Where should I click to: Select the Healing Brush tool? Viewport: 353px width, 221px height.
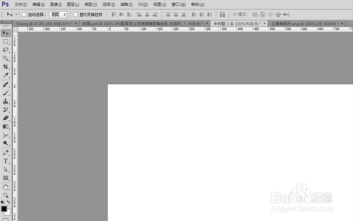click(x=6, y=84)
